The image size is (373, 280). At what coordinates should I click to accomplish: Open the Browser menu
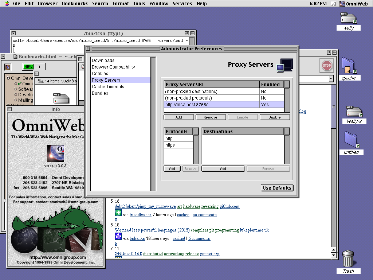click(x=48, y=3)
